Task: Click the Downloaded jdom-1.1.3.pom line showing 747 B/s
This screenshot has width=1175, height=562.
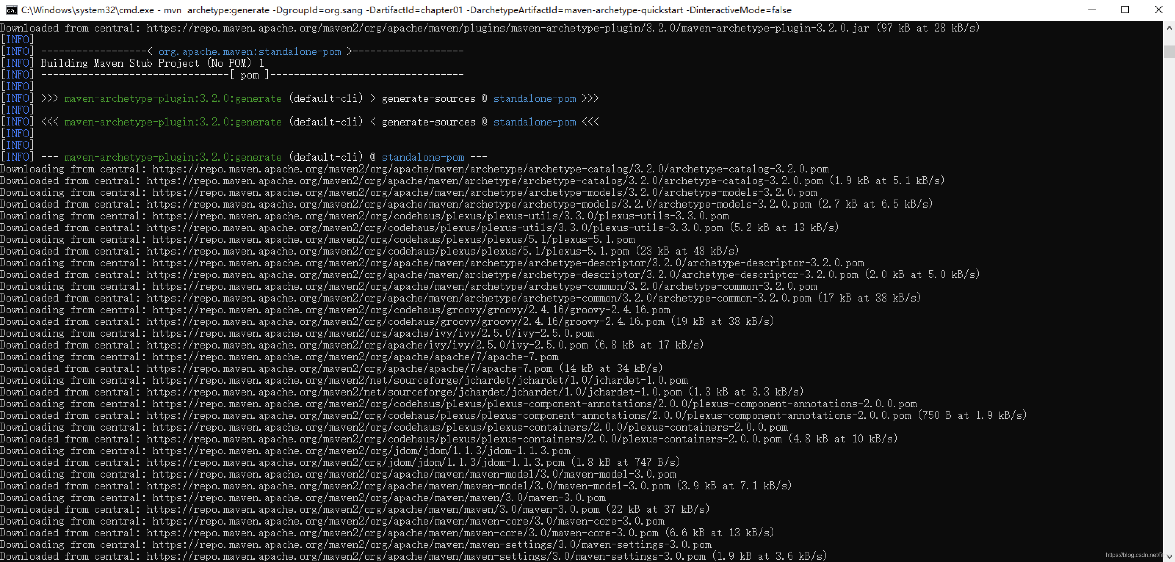Action: pos(340,463)
